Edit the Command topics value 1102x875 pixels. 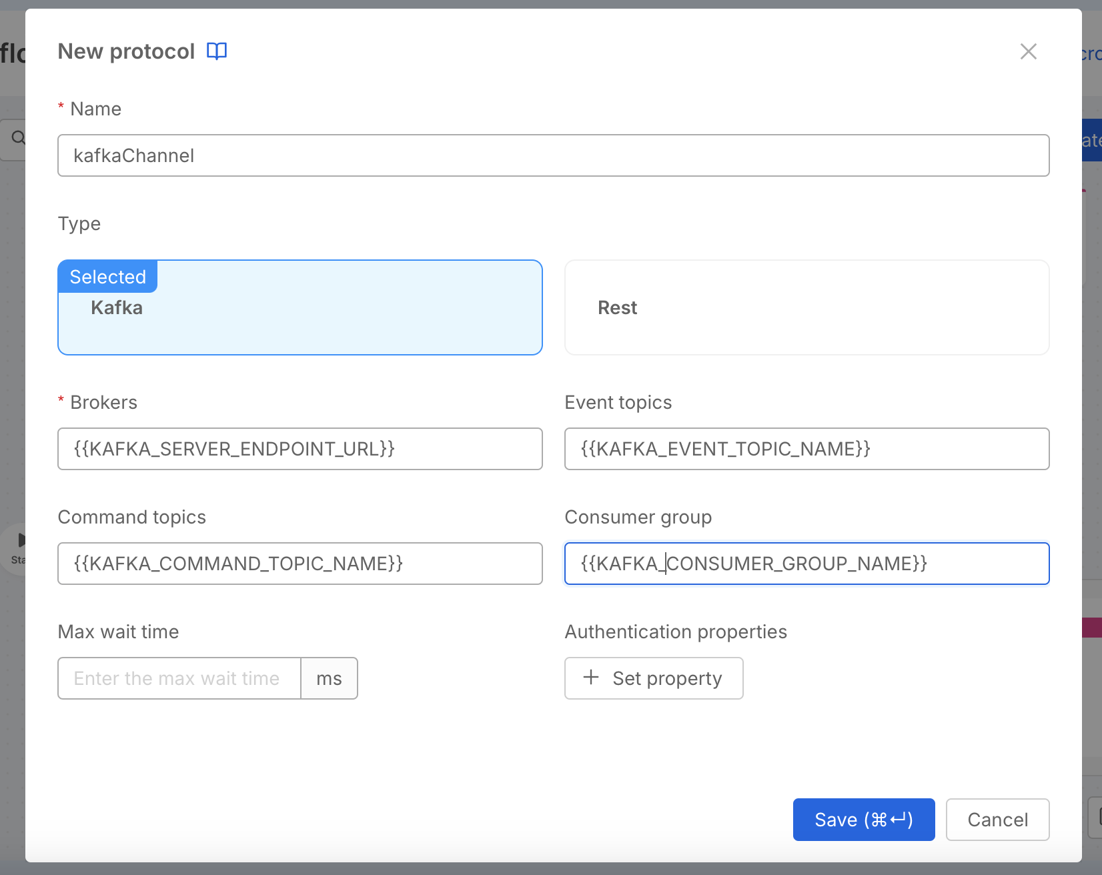point(300,564)
